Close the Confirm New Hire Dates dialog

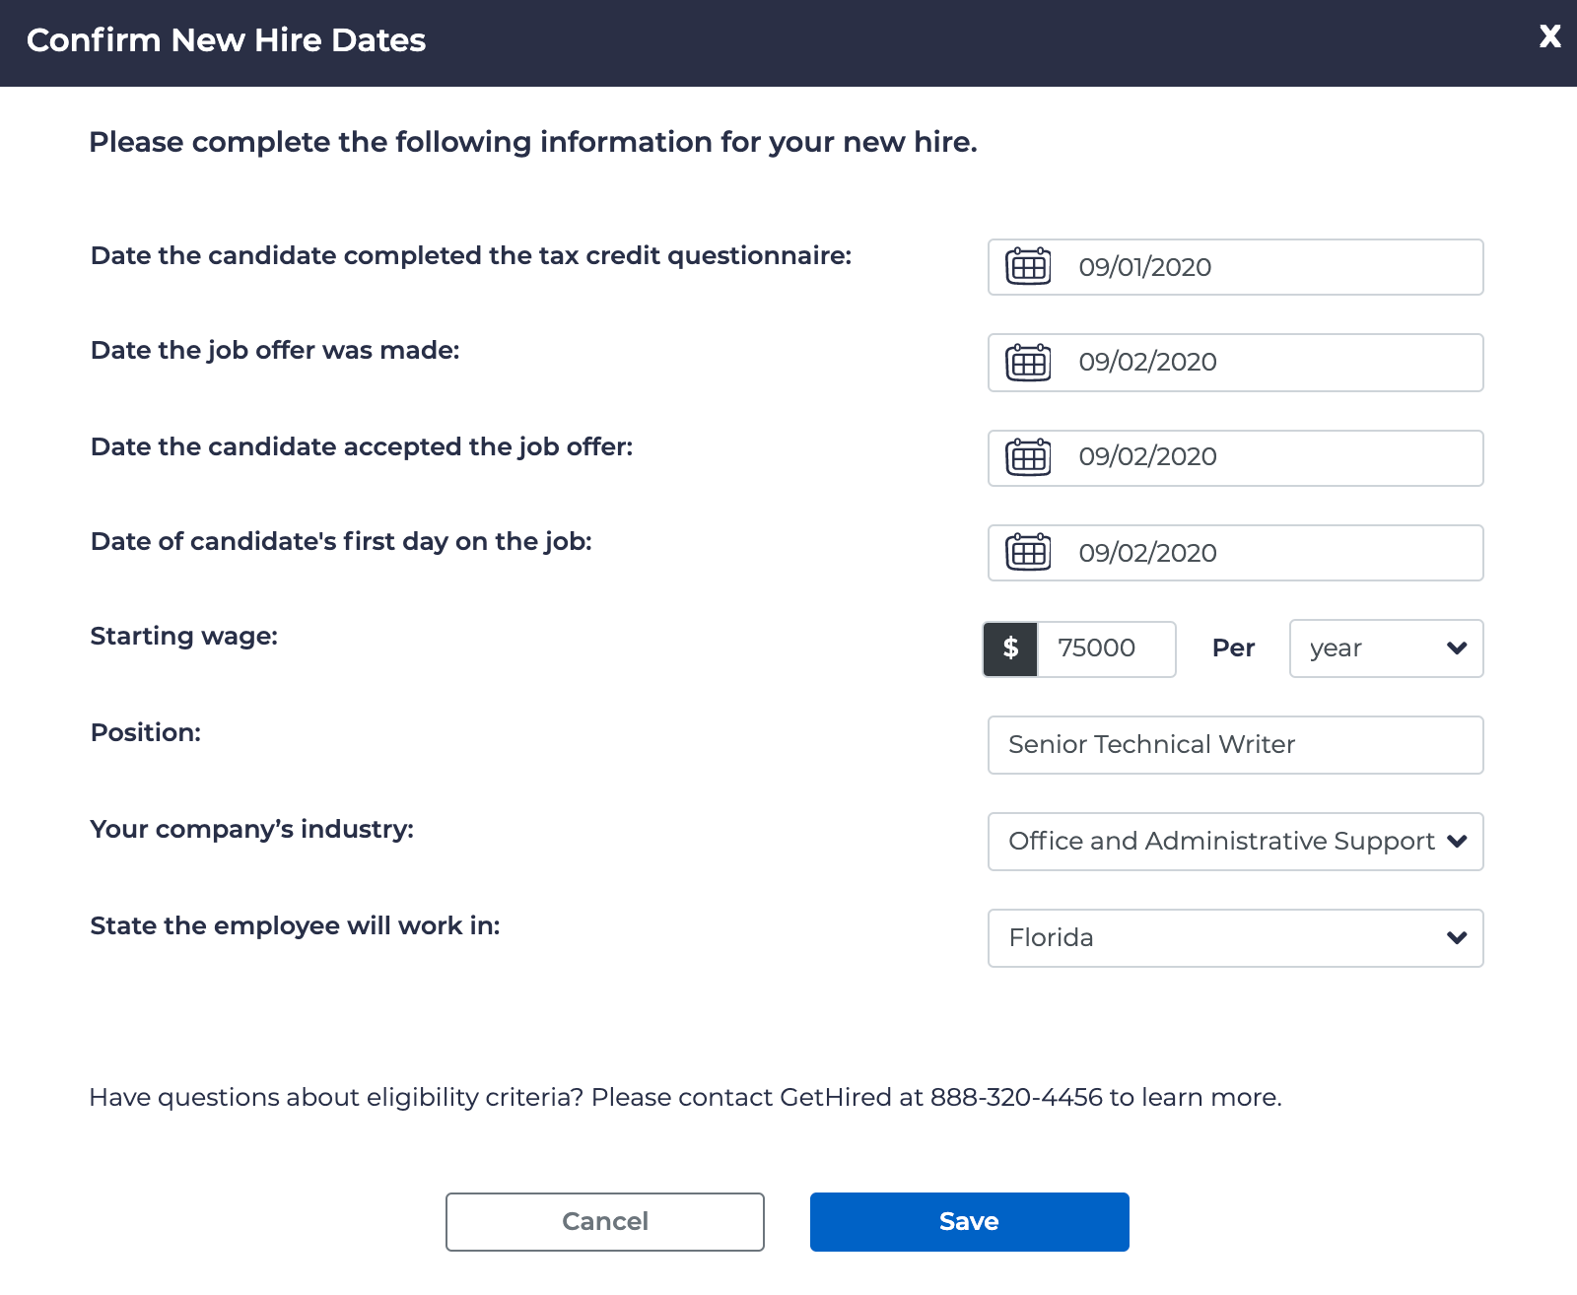tap(1549, 37)
